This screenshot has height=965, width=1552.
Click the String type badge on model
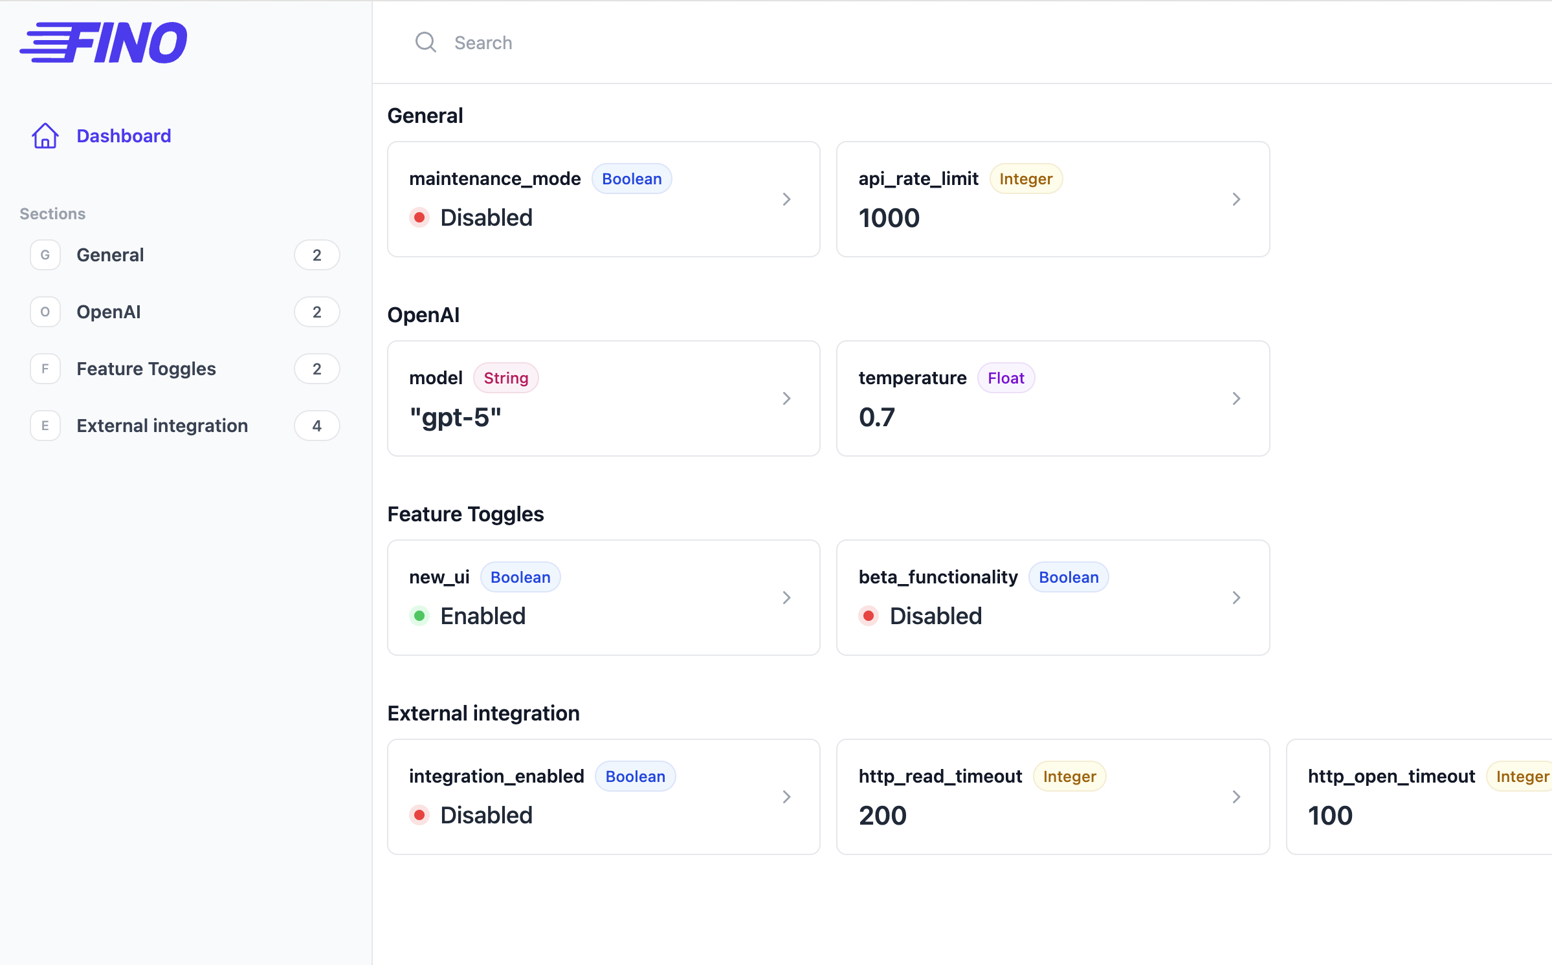[505, 378]
